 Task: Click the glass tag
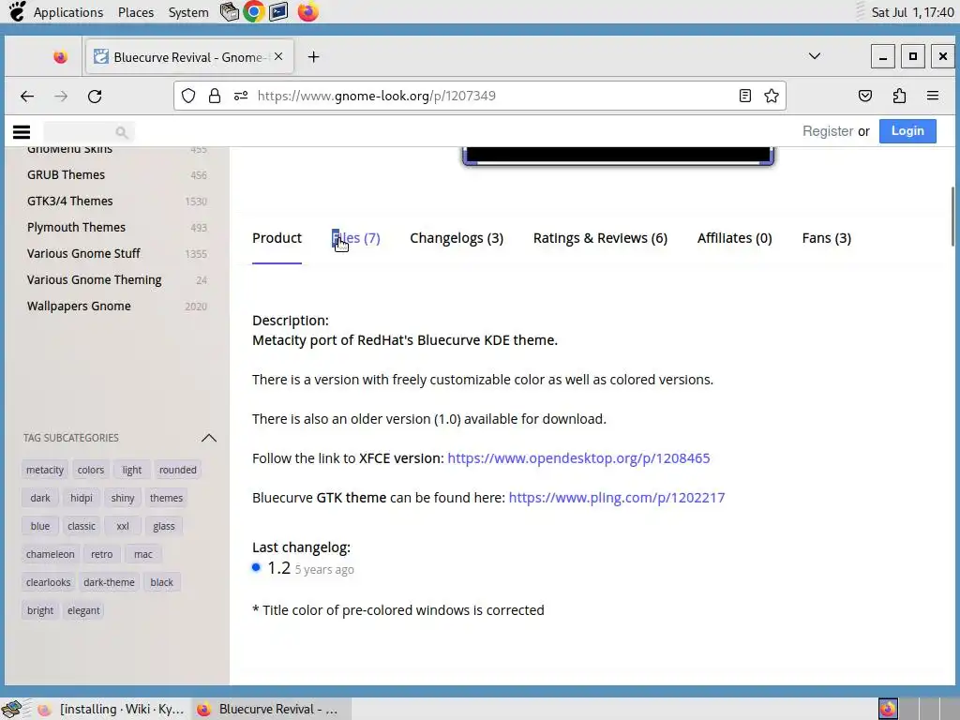(163, 526)
